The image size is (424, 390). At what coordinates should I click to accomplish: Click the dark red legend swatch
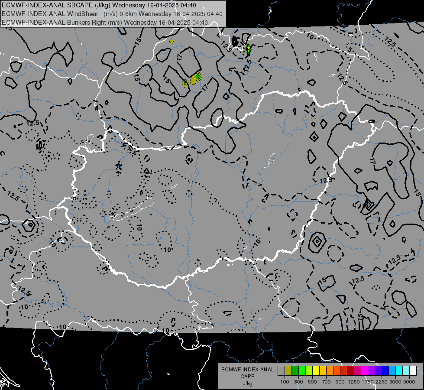pos(351,371)
